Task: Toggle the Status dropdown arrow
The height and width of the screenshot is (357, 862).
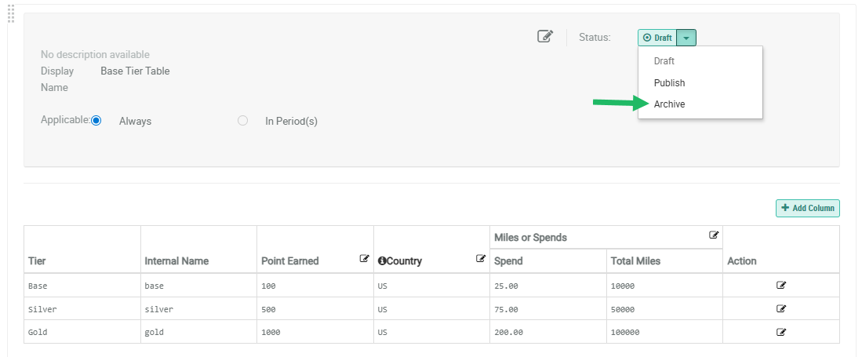Action: pyautogui.click(x=686, y=38)
